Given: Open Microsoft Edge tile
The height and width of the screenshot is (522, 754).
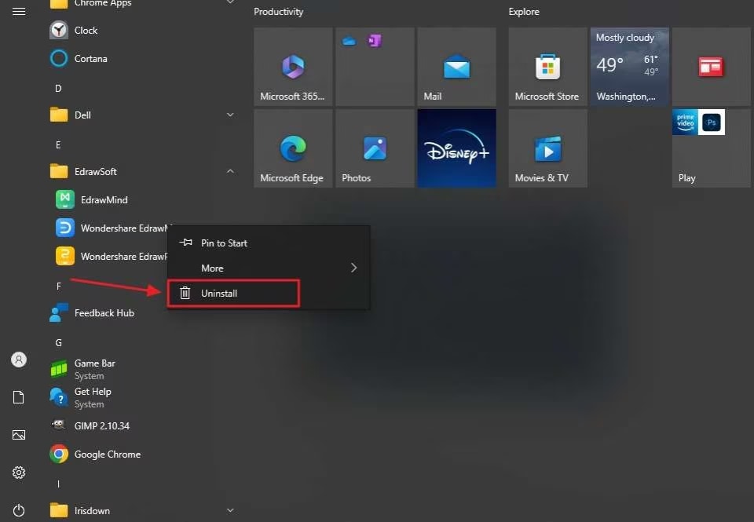Looking at the screenshot, I should click(x=293, y=148).
